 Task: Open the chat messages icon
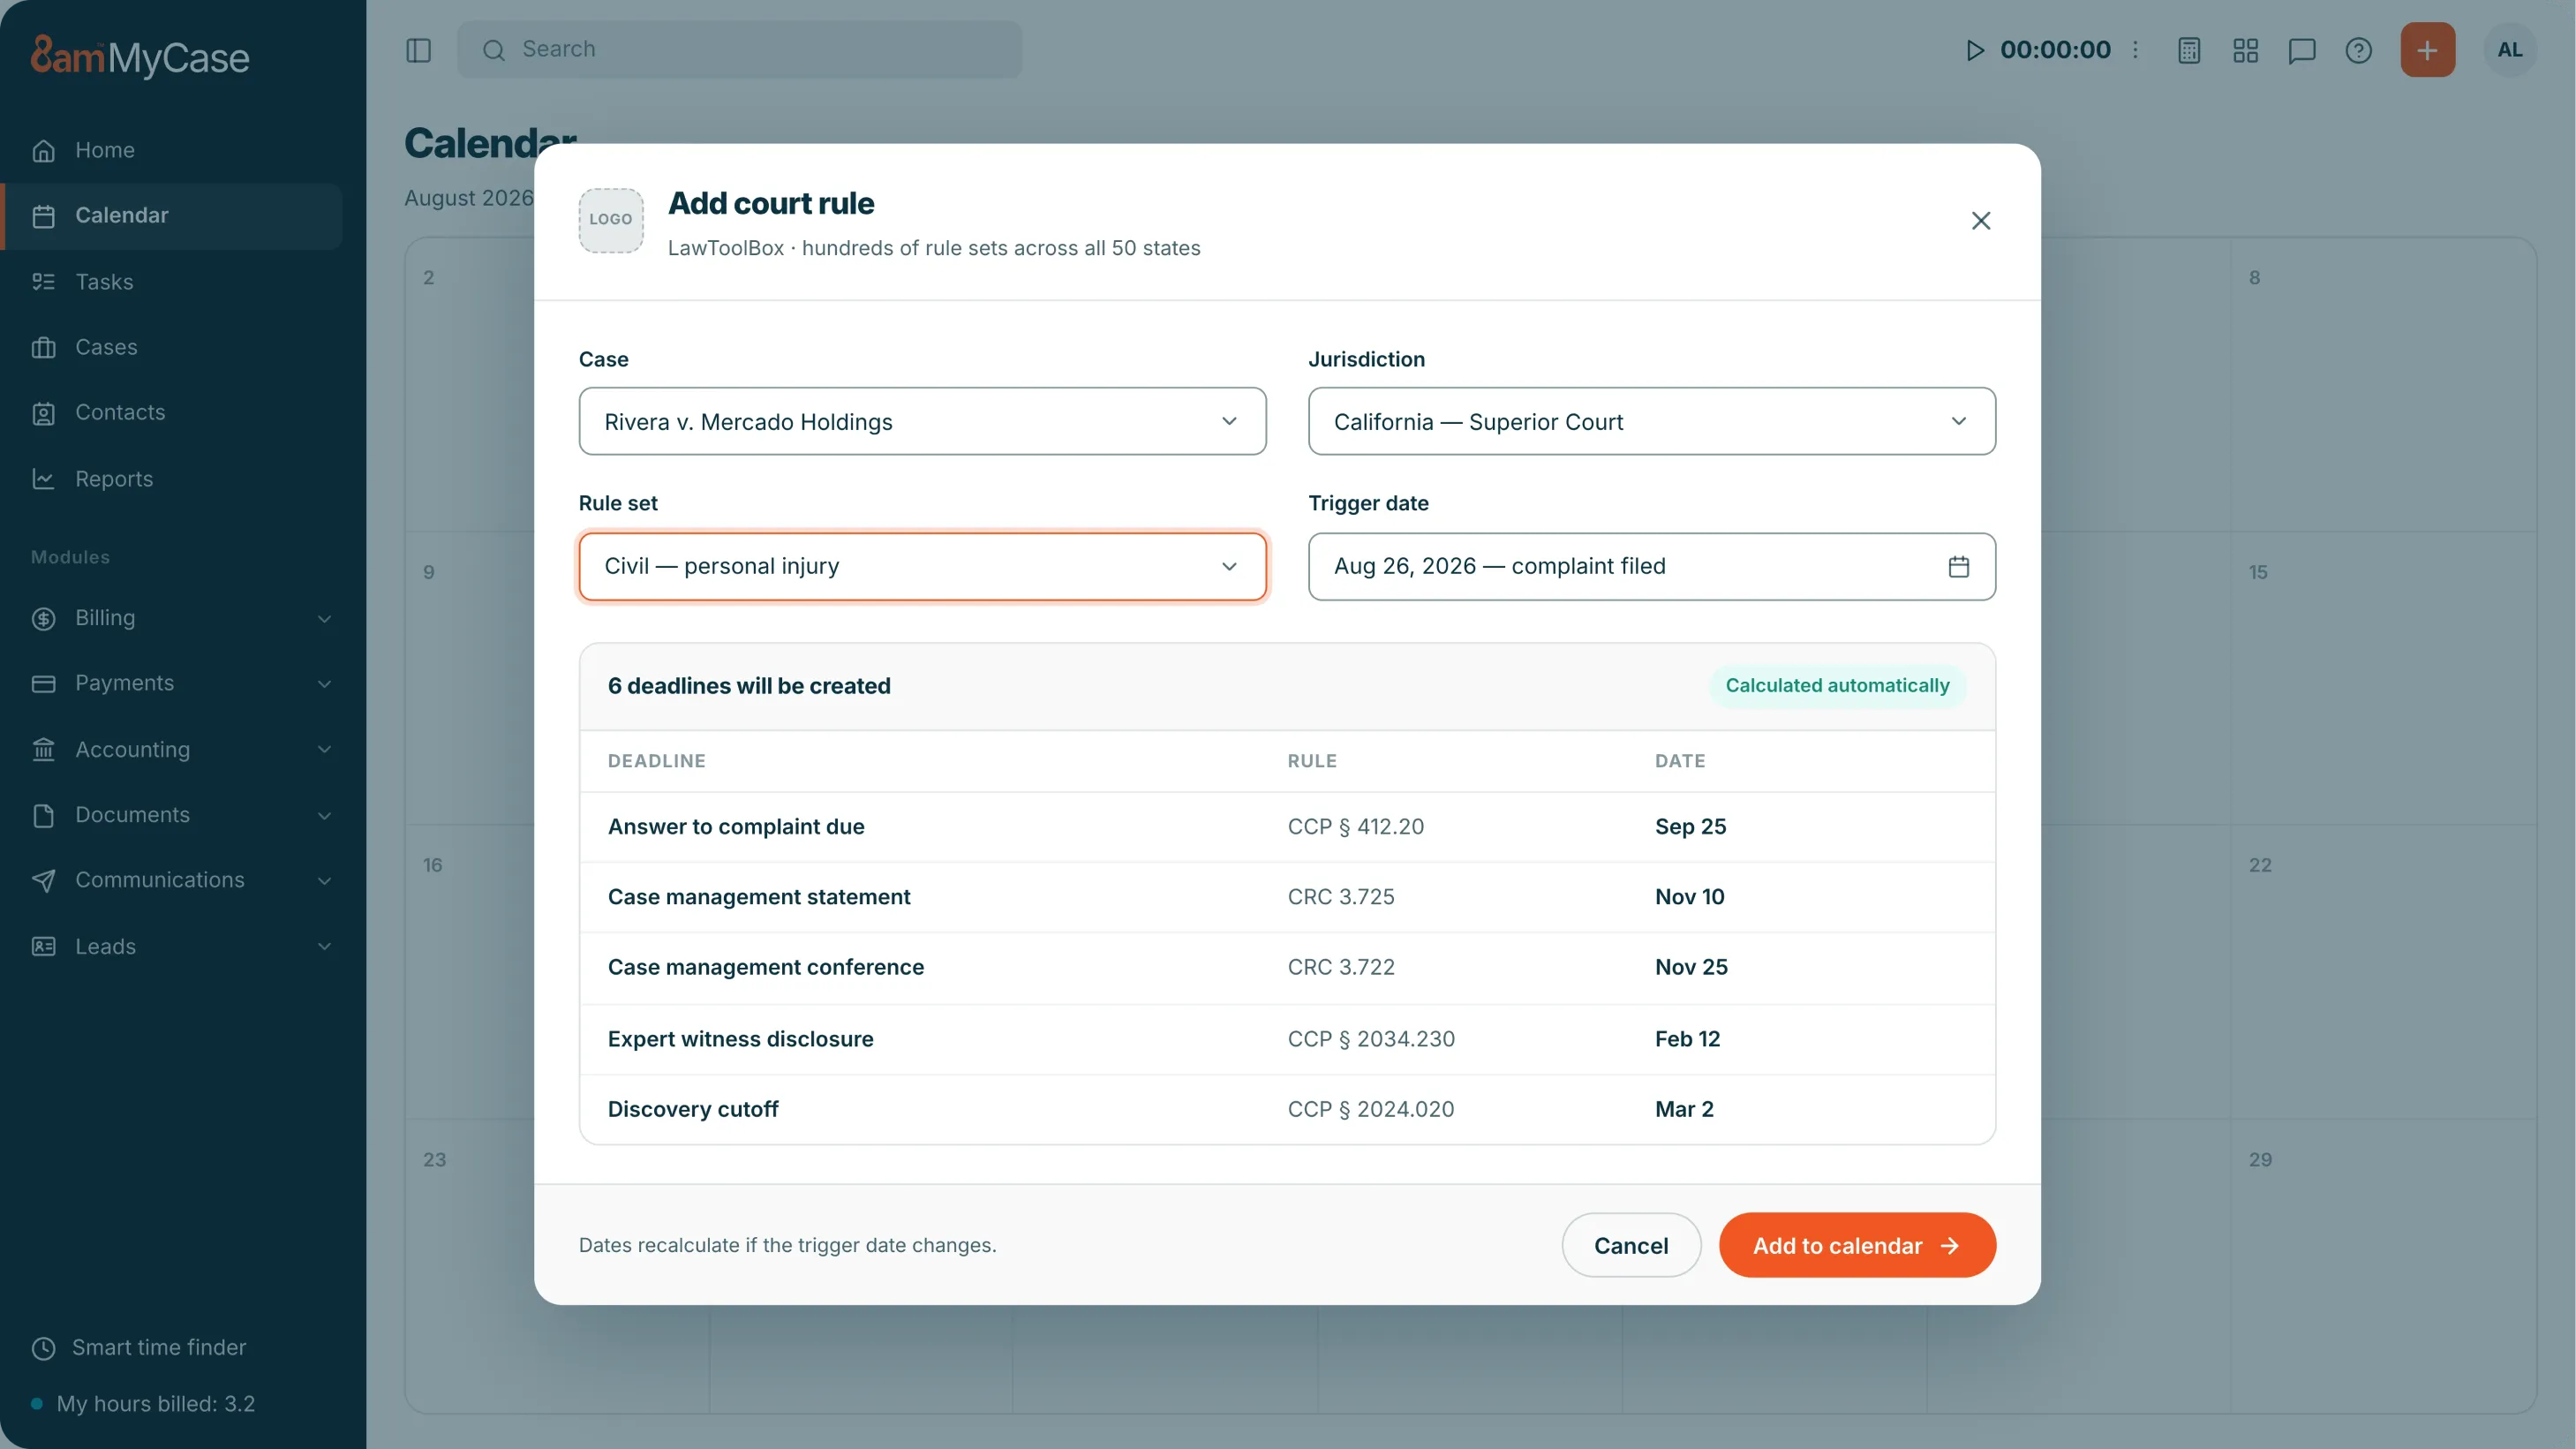2302,50
